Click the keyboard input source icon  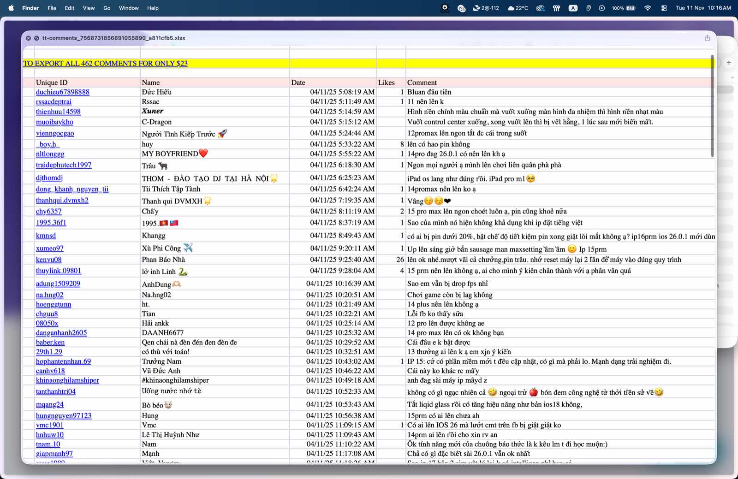pyautogui.click(x=573, y=8)
